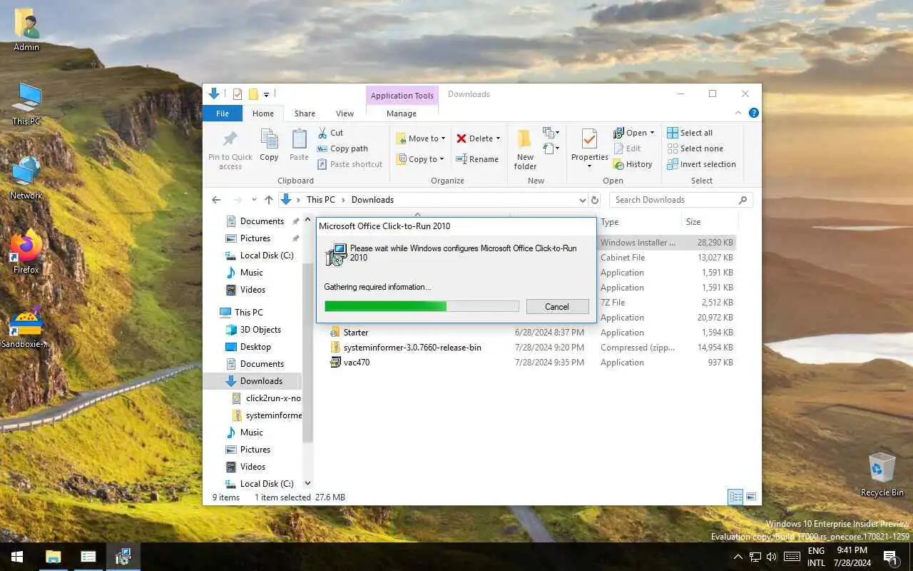Open the File menu tab

[x=223, y=113]
